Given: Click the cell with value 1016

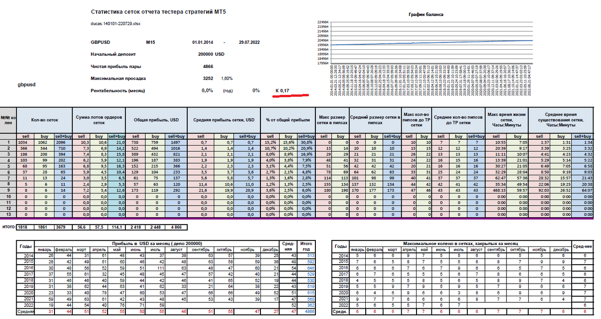Looking at the screenshot, I should tap(177, 147).
